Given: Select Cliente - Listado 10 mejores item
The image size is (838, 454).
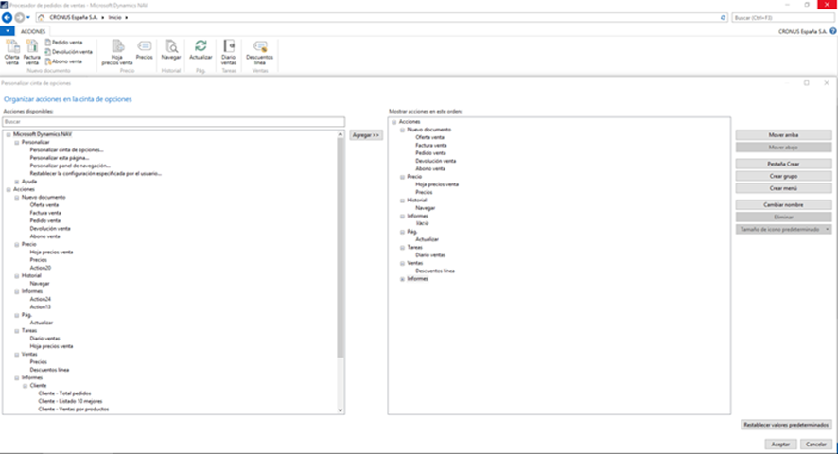Looking at the screenshot, I should click(71, 402).
